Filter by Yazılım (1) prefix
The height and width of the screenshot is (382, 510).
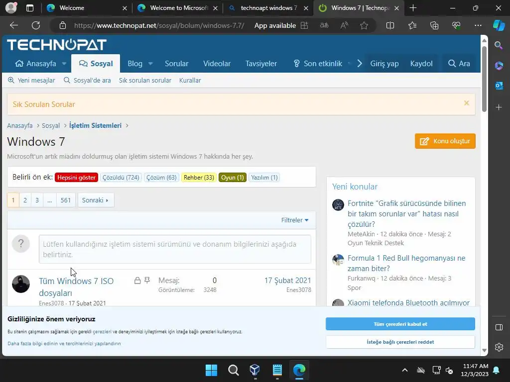click(x=264, y=178)
